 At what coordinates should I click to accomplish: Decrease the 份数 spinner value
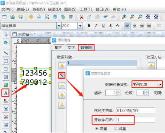147,94
